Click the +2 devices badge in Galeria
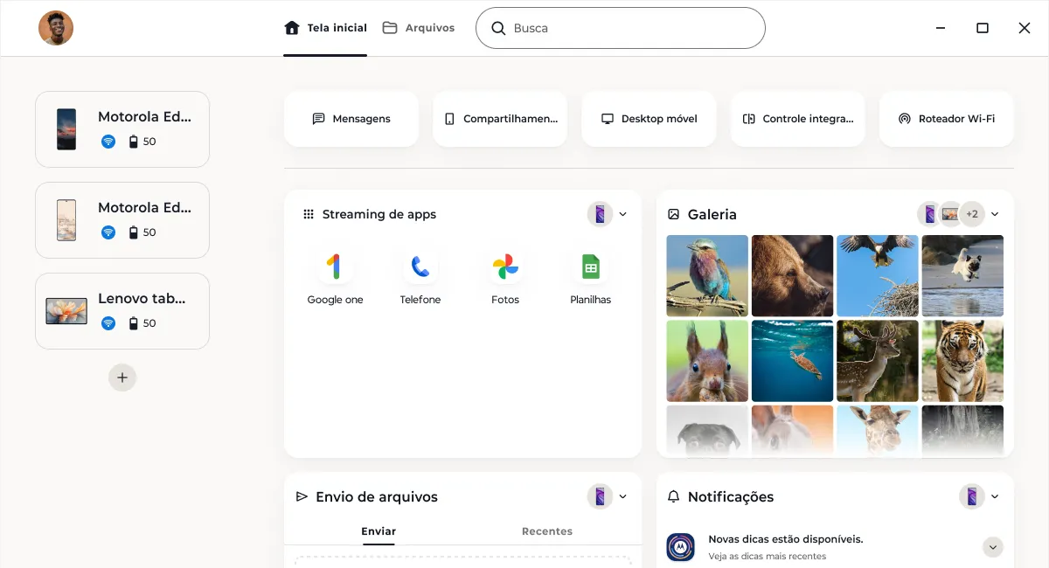Viewport: 1049px width, 568px height. [x=972, y=214]
